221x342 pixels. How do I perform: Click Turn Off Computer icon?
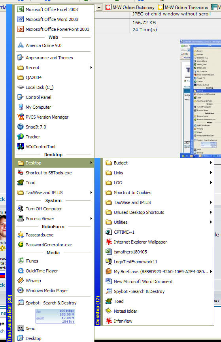[21, 209]
